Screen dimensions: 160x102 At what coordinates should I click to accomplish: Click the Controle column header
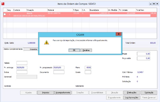point(20,10)
